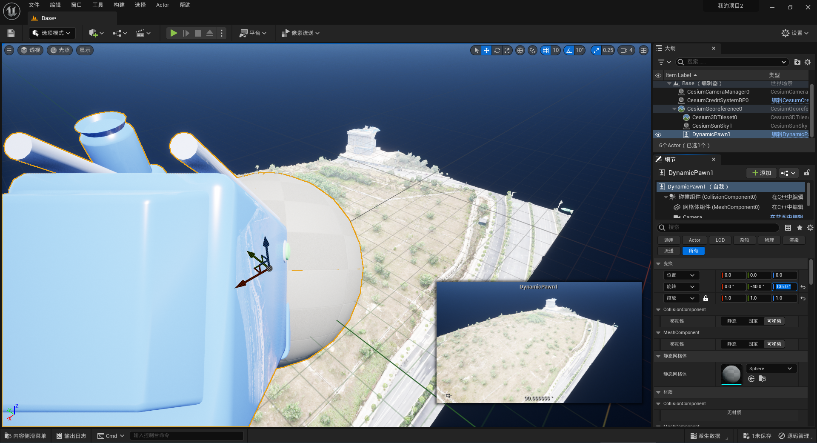Open 编辑CesiumCre link in outliner
The image size is (817, 443).
click(790, 100)
